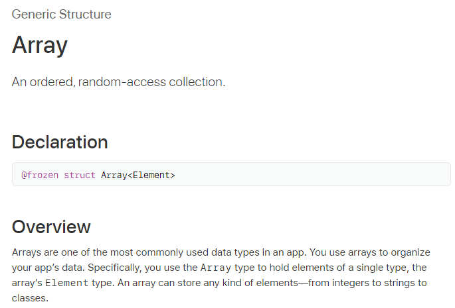
Task: Click the large "Array" page title
Action: pyautogui.click(x=40, y=46)
